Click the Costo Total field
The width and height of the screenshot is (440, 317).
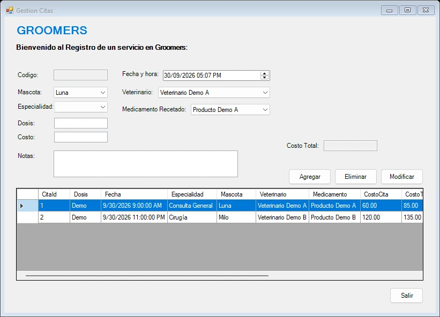(350, 146)
